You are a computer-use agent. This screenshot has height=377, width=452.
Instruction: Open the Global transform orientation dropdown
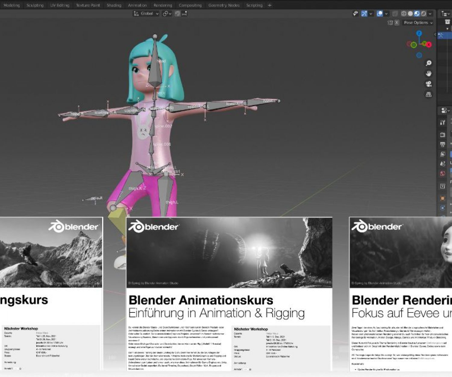click(x=146, y=14)
